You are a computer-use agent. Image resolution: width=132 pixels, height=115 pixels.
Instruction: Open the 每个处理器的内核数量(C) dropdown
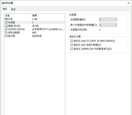coord(108,25)
